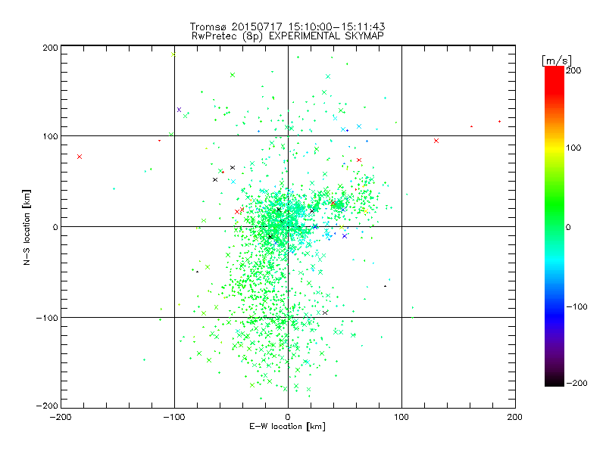Click the N-S axis tick label '-200'
The height and width of the screenshot is (454, 606).
point(47,406)
